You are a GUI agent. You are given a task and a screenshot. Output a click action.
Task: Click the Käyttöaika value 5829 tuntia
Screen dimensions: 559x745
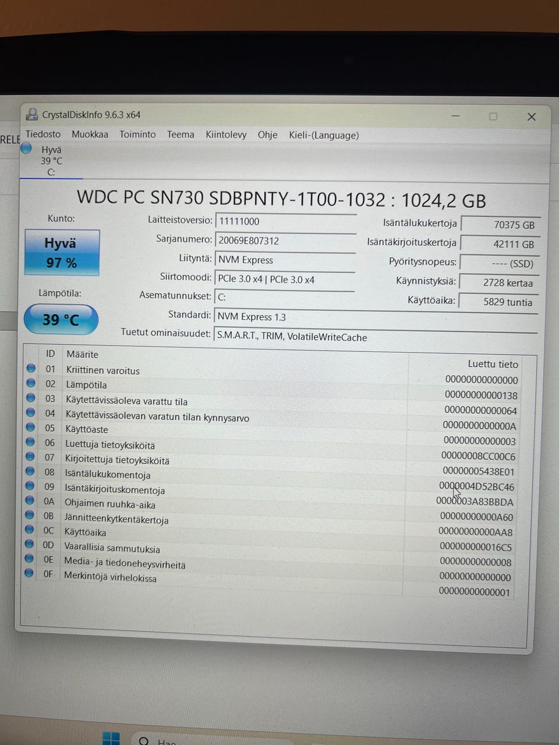click(x=498, y=302)
